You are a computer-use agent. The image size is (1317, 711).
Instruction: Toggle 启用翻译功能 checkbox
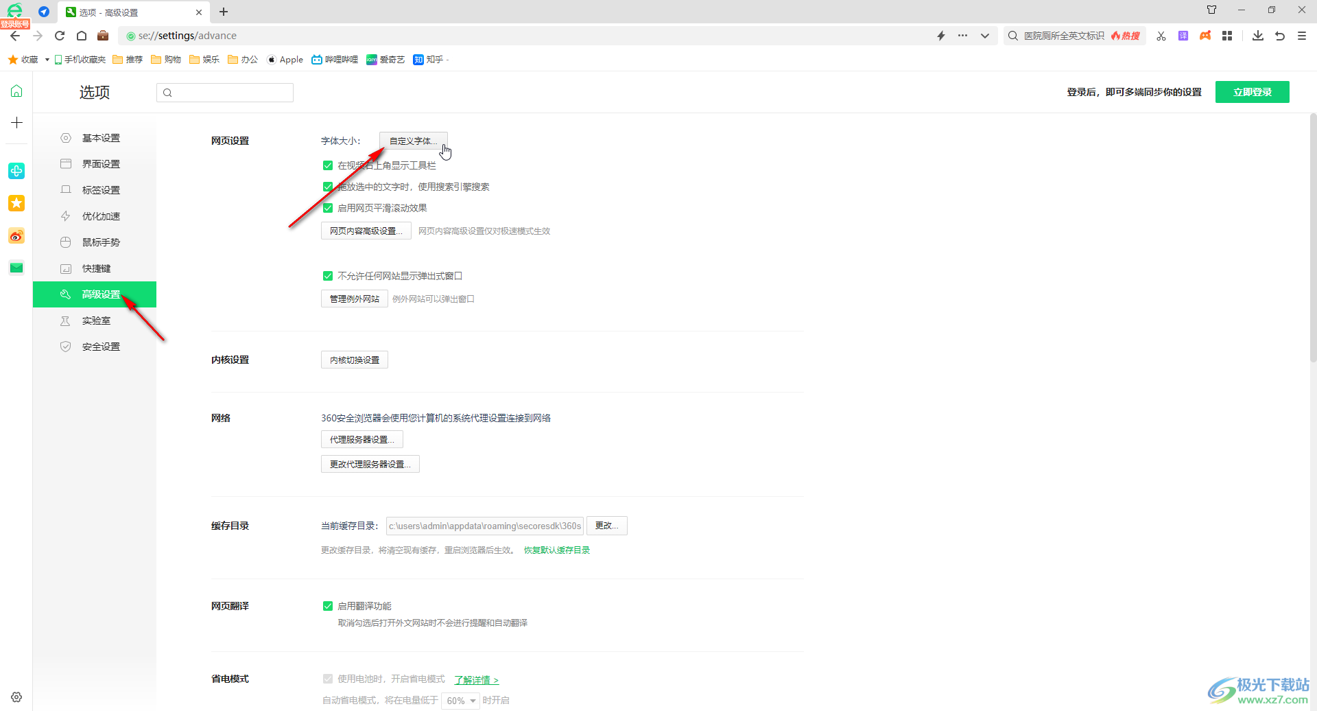coord(328,606)
